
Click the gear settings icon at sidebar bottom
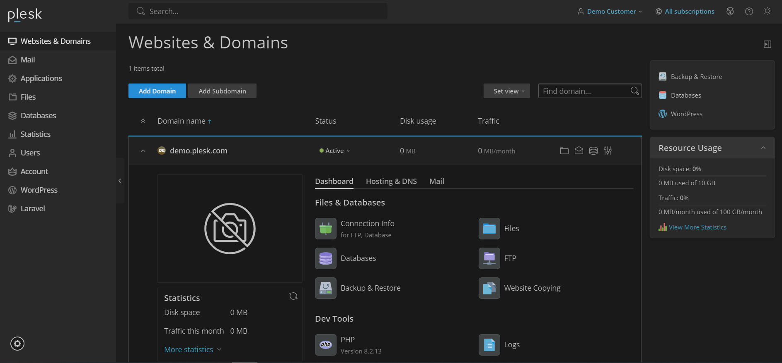pos(17,344)
